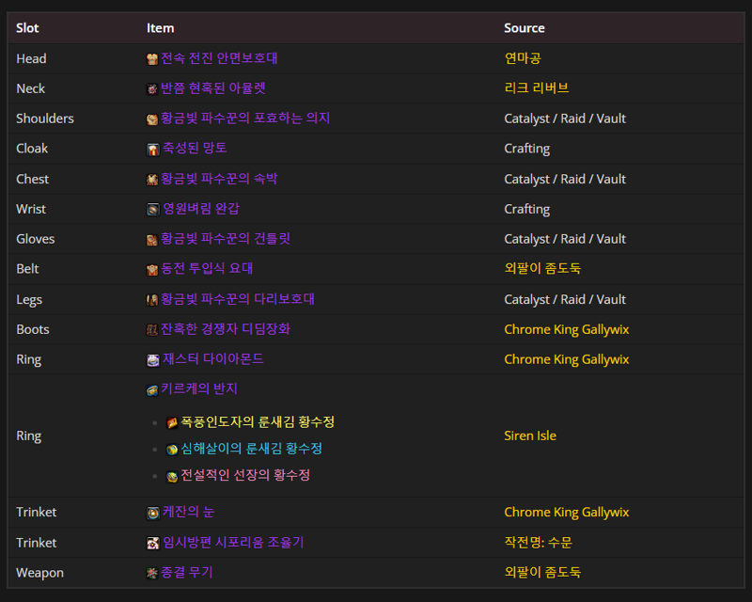Click the wrist icon beside 영원벼림 완갑
The width and height of the screenshot is (752, 602).
click(153, 210)
